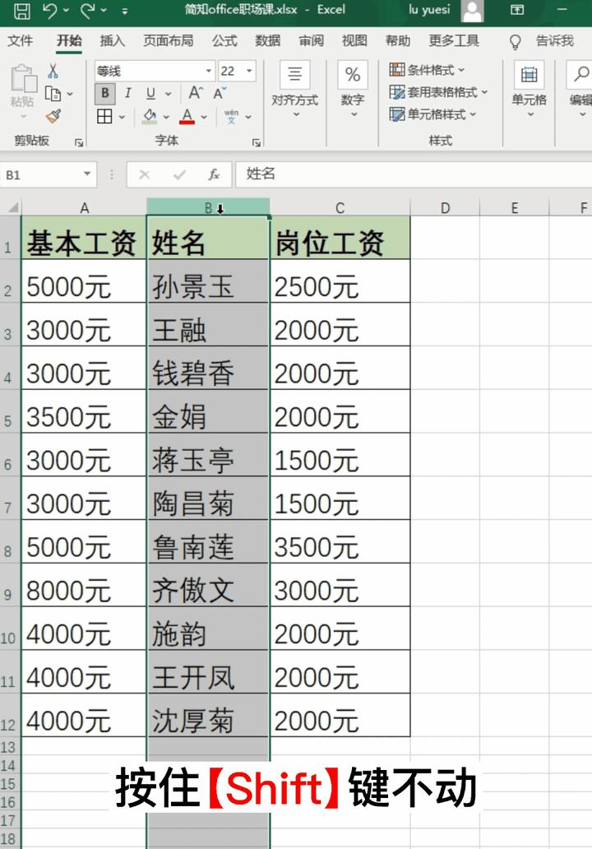
Task: Open 单元格样式 cell styles
Action: tap(433, 114)
